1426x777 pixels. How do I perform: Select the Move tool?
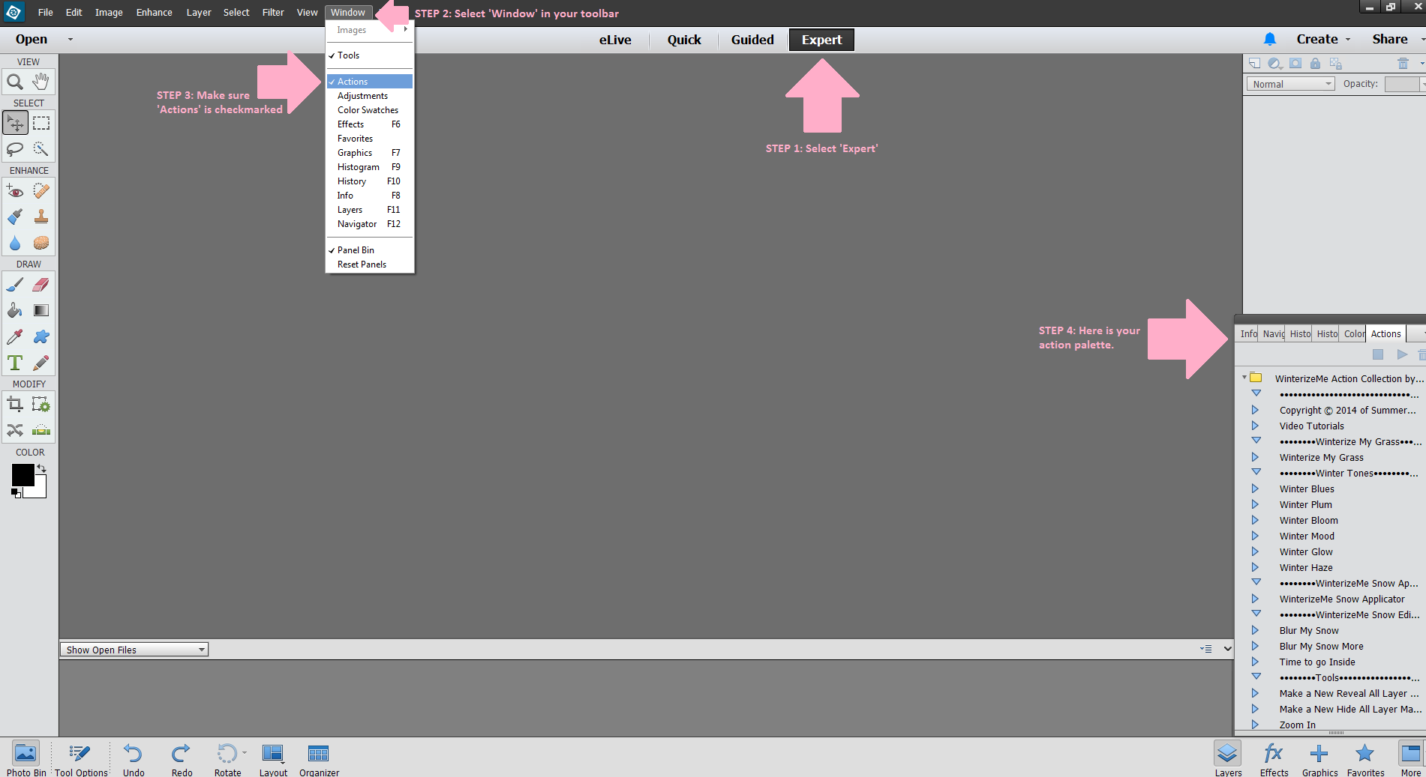coord(15,123)
